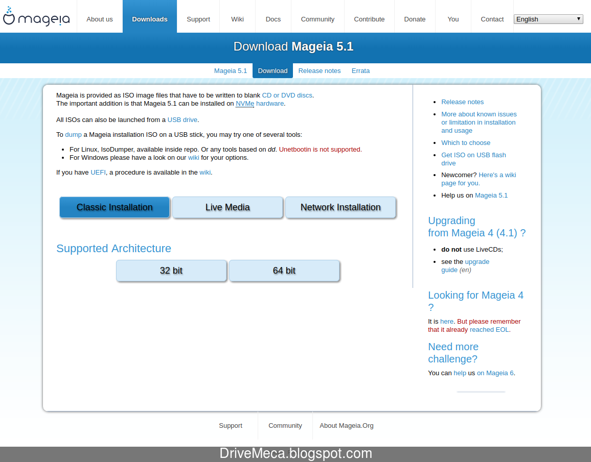The image size is (591, 462).
Task: Select the Download sub-tab
Action: coord(272,71)
